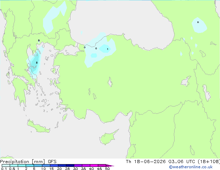This screenshot has height=170, width=220.
Task: Click the 25–30 mm navy legend swatch
Action: click(x=70, y=165)
